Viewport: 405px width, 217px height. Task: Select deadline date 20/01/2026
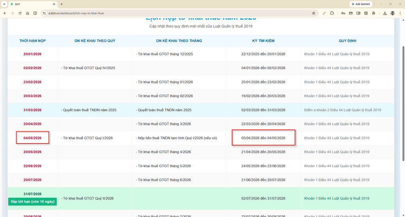click(x=32, y=54)
